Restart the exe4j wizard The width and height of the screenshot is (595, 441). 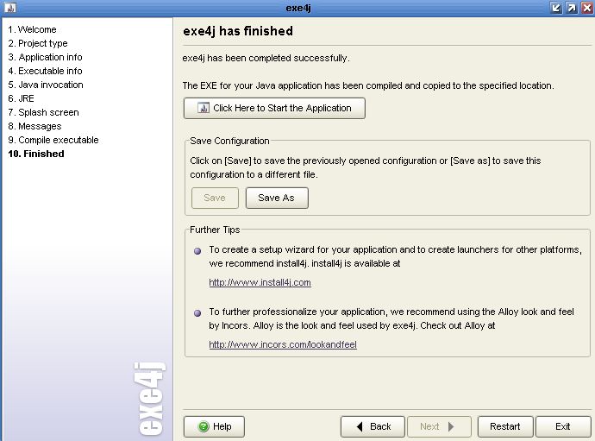pos(505,426)
